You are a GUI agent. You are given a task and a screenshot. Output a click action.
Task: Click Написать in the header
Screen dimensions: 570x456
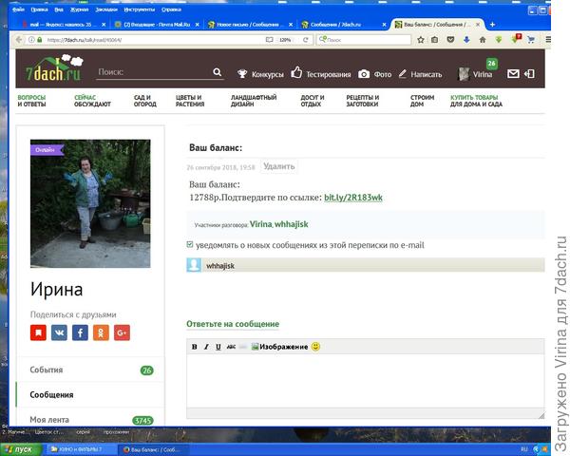[420, 74]
